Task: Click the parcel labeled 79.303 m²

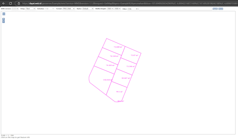Action: [x=106, y=65]
